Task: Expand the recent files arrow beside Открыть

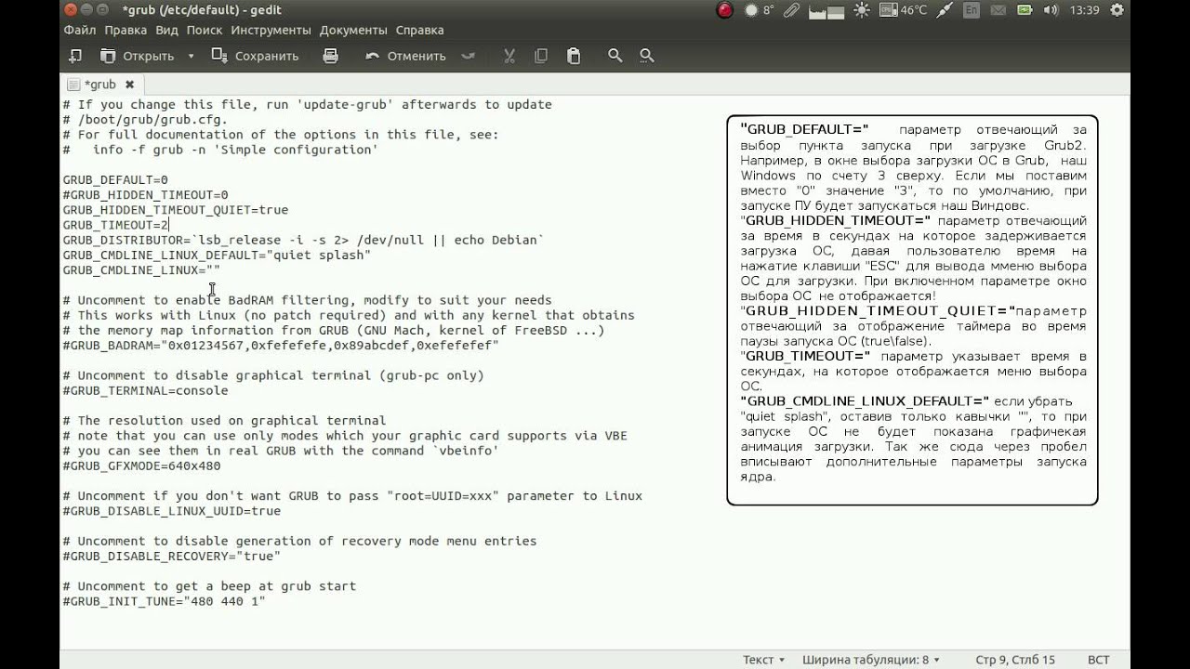Action: [191, 56]
